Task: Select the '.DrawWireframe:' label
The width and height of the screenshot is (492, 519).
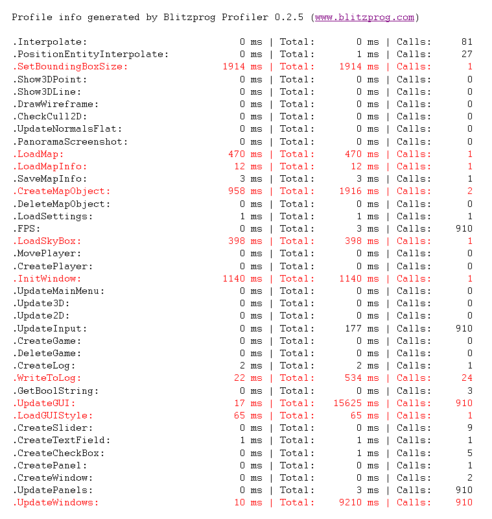Action: tap(56, 104)
